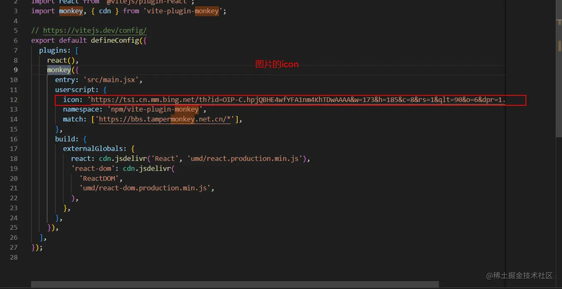Click the 'externalGlobals:' property key
This screenshot has height=289, width=562.
coord(95,149)
